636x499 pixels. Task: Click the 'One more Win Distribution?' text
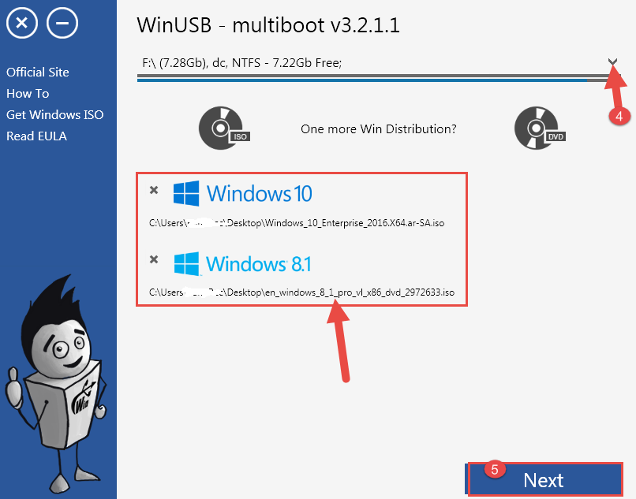379,129
